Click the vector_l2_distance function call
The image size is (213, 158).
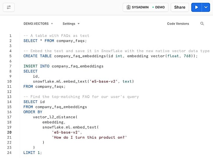[x=55, y=117]
